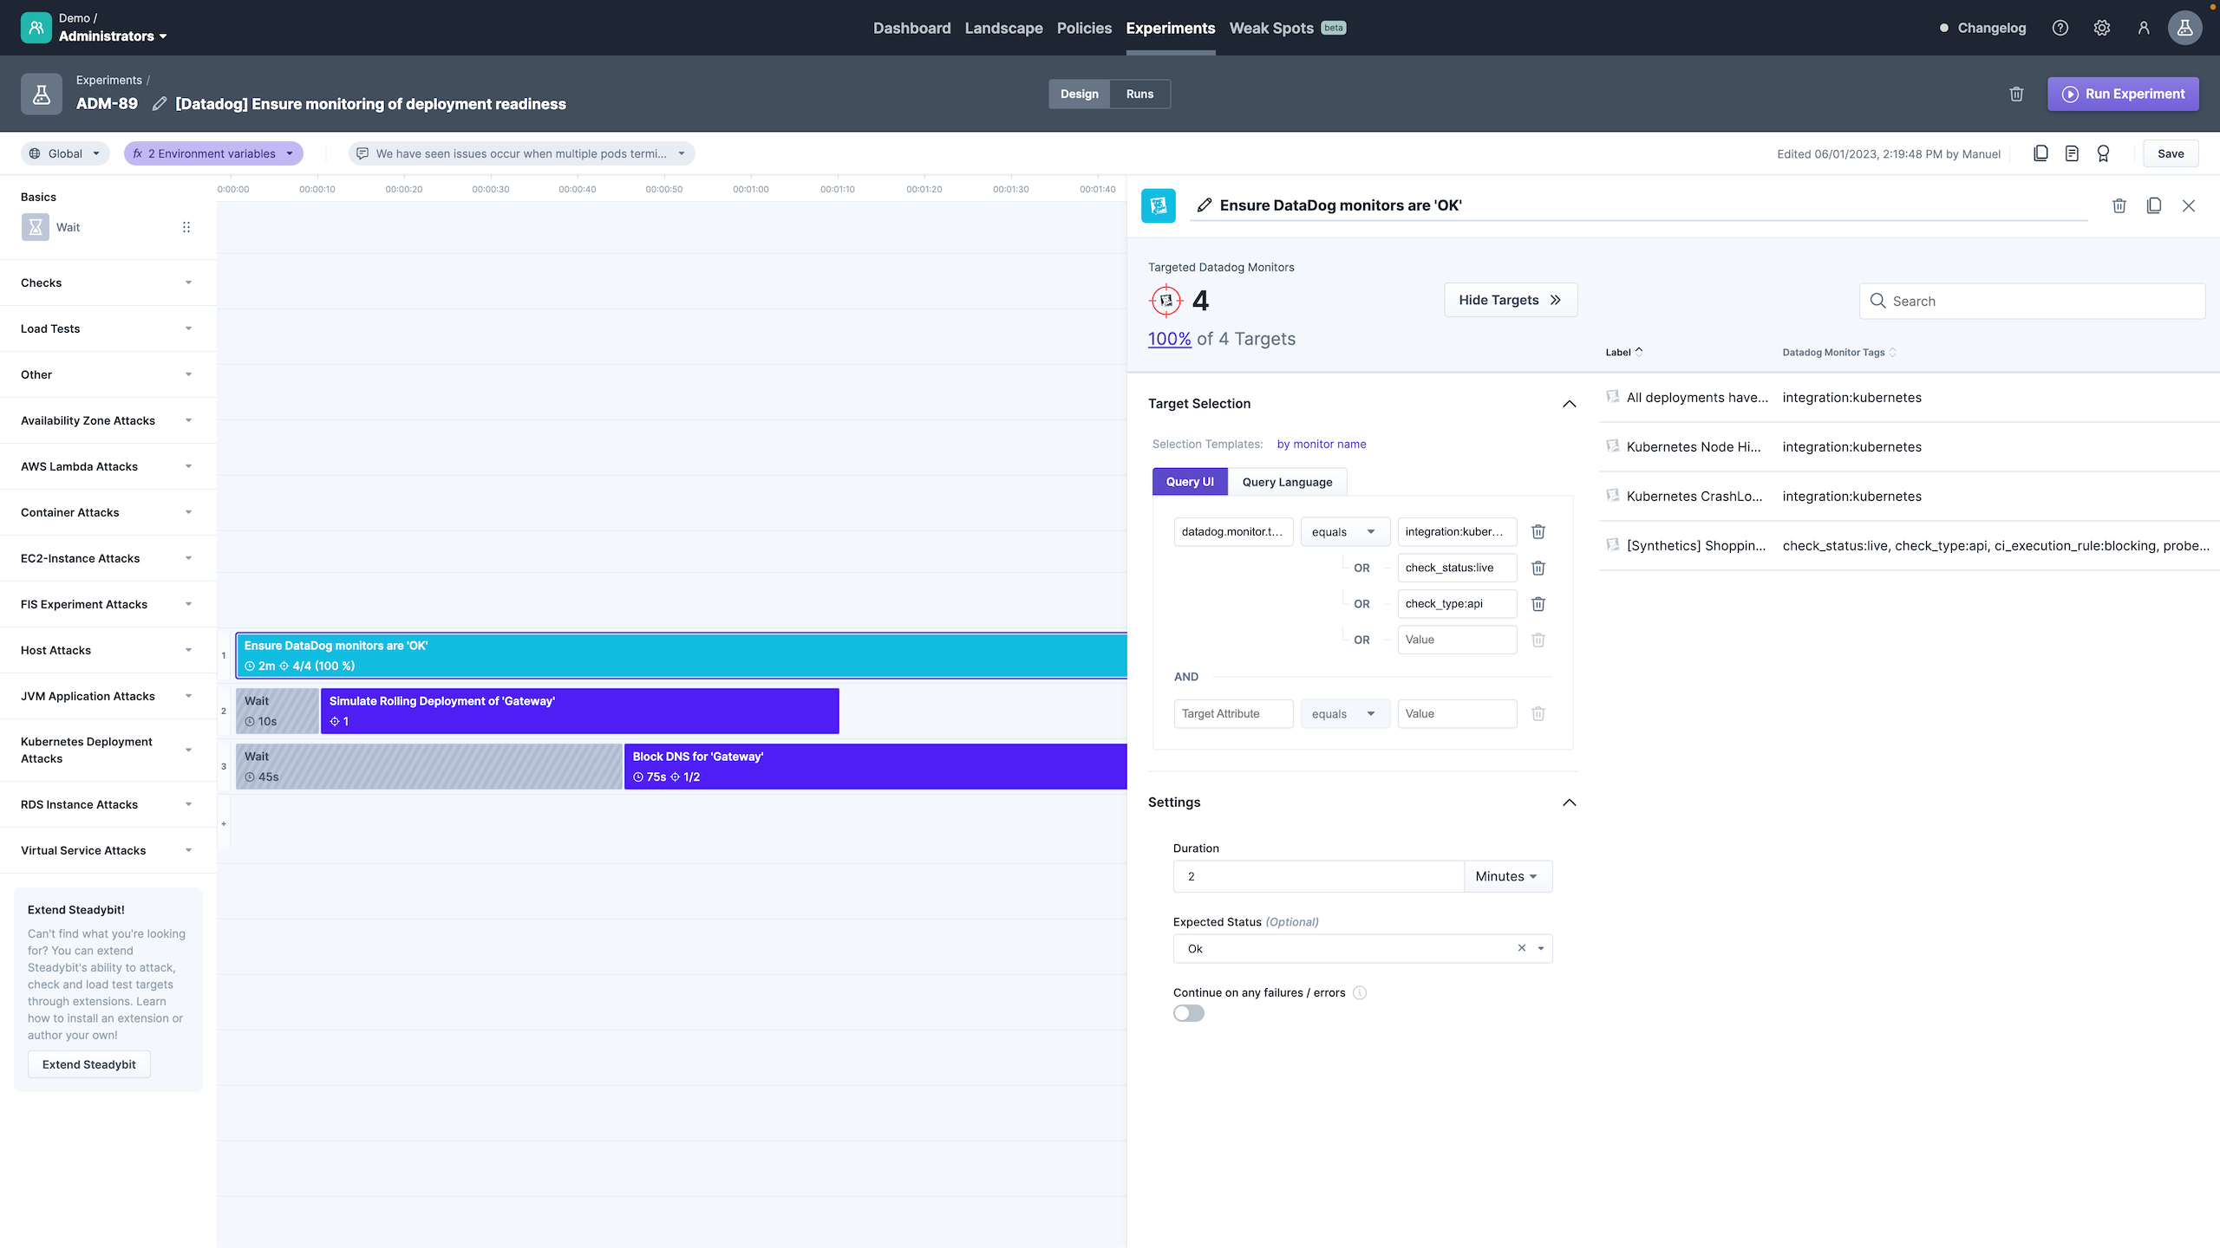Open the help question mark icon
This screenshot has height=1248, width=2220.
coord(2060,28)
